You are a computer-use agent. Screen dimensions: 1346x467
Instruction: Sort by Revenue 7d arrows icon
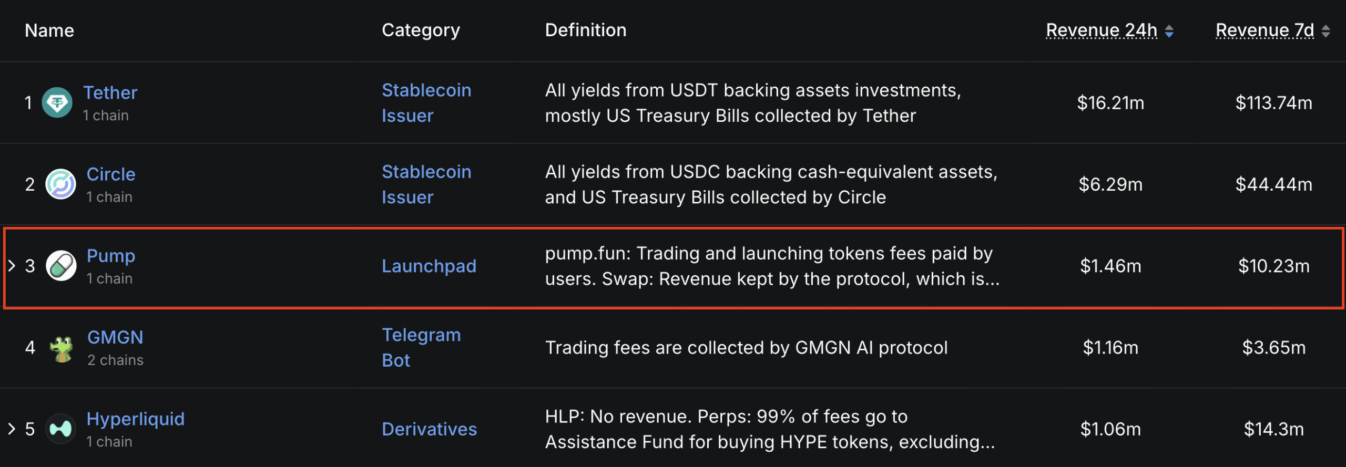[x=1325, y=31]
